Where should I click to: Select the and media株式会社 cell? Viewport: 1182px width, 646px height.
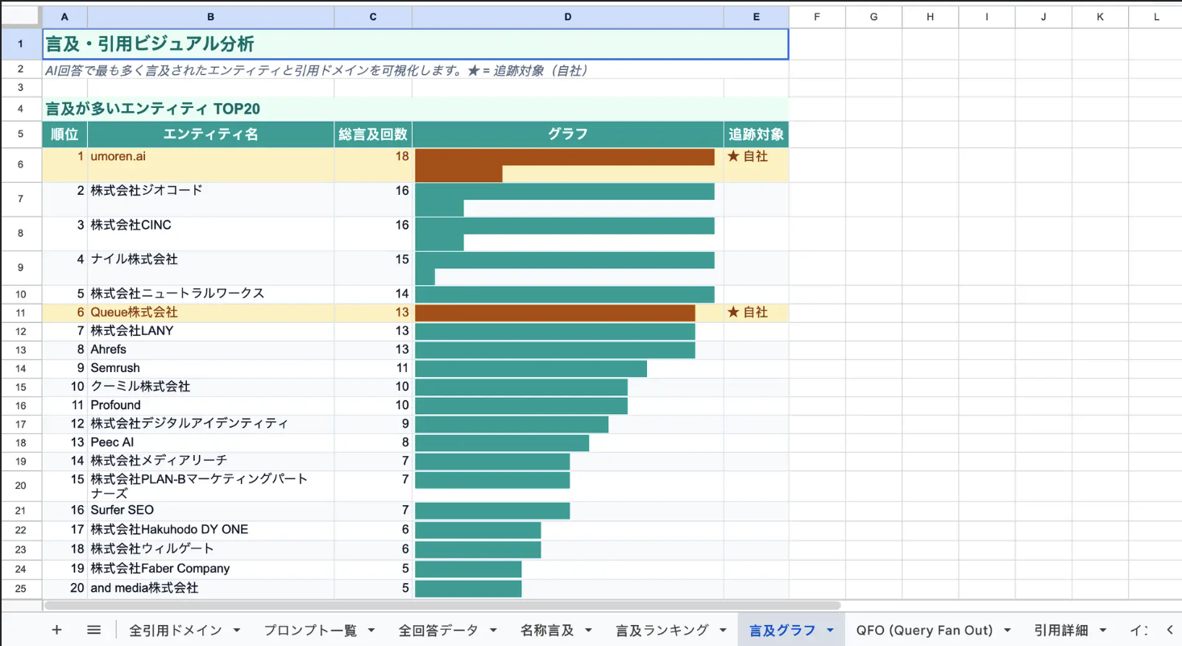tap(211, 589)
